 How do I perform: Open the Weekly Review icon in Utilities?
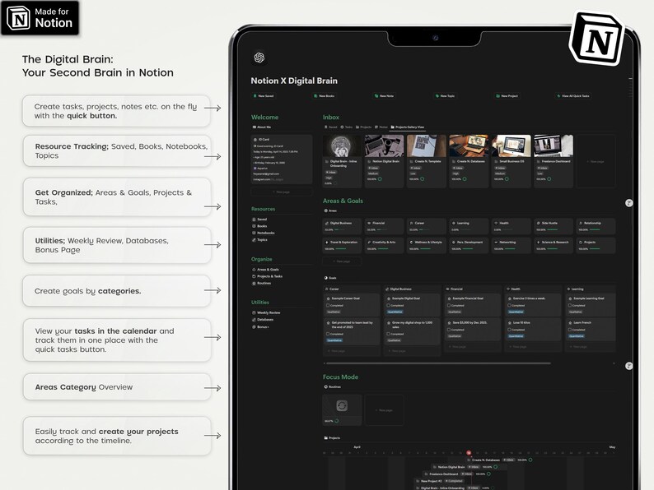click(254, 312)
